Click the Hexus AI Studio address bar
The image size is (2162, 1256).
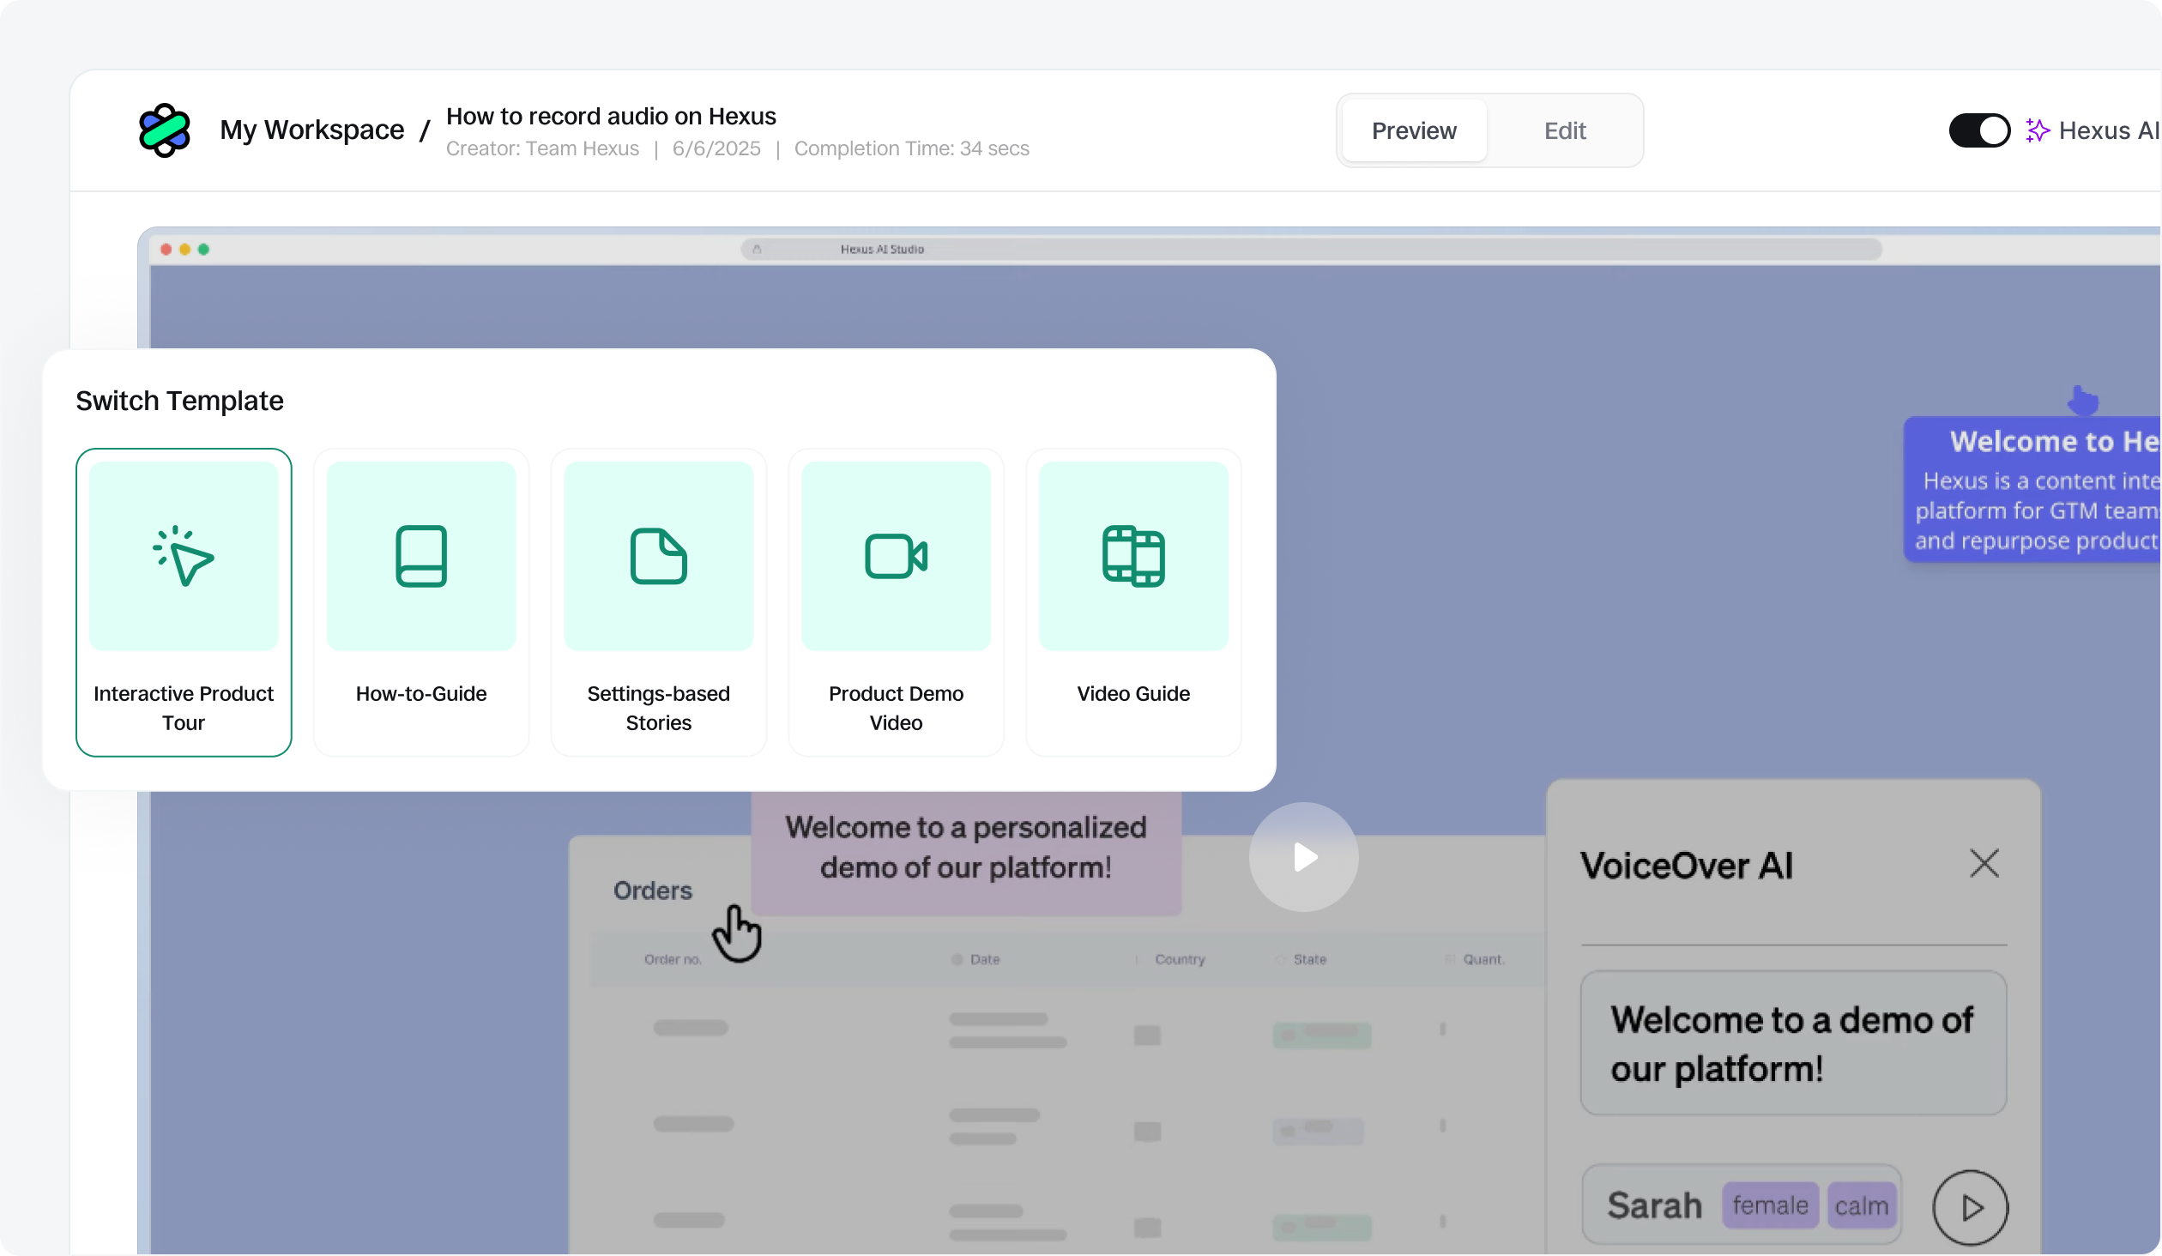tap(882, 250)
